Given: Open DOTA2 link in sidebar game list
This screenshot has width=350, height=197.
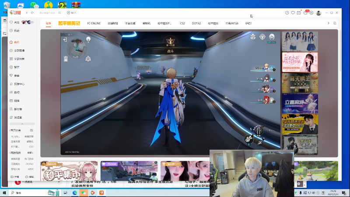Looking at the screenshot, I should pyautogui.click(x=29, y=164).
